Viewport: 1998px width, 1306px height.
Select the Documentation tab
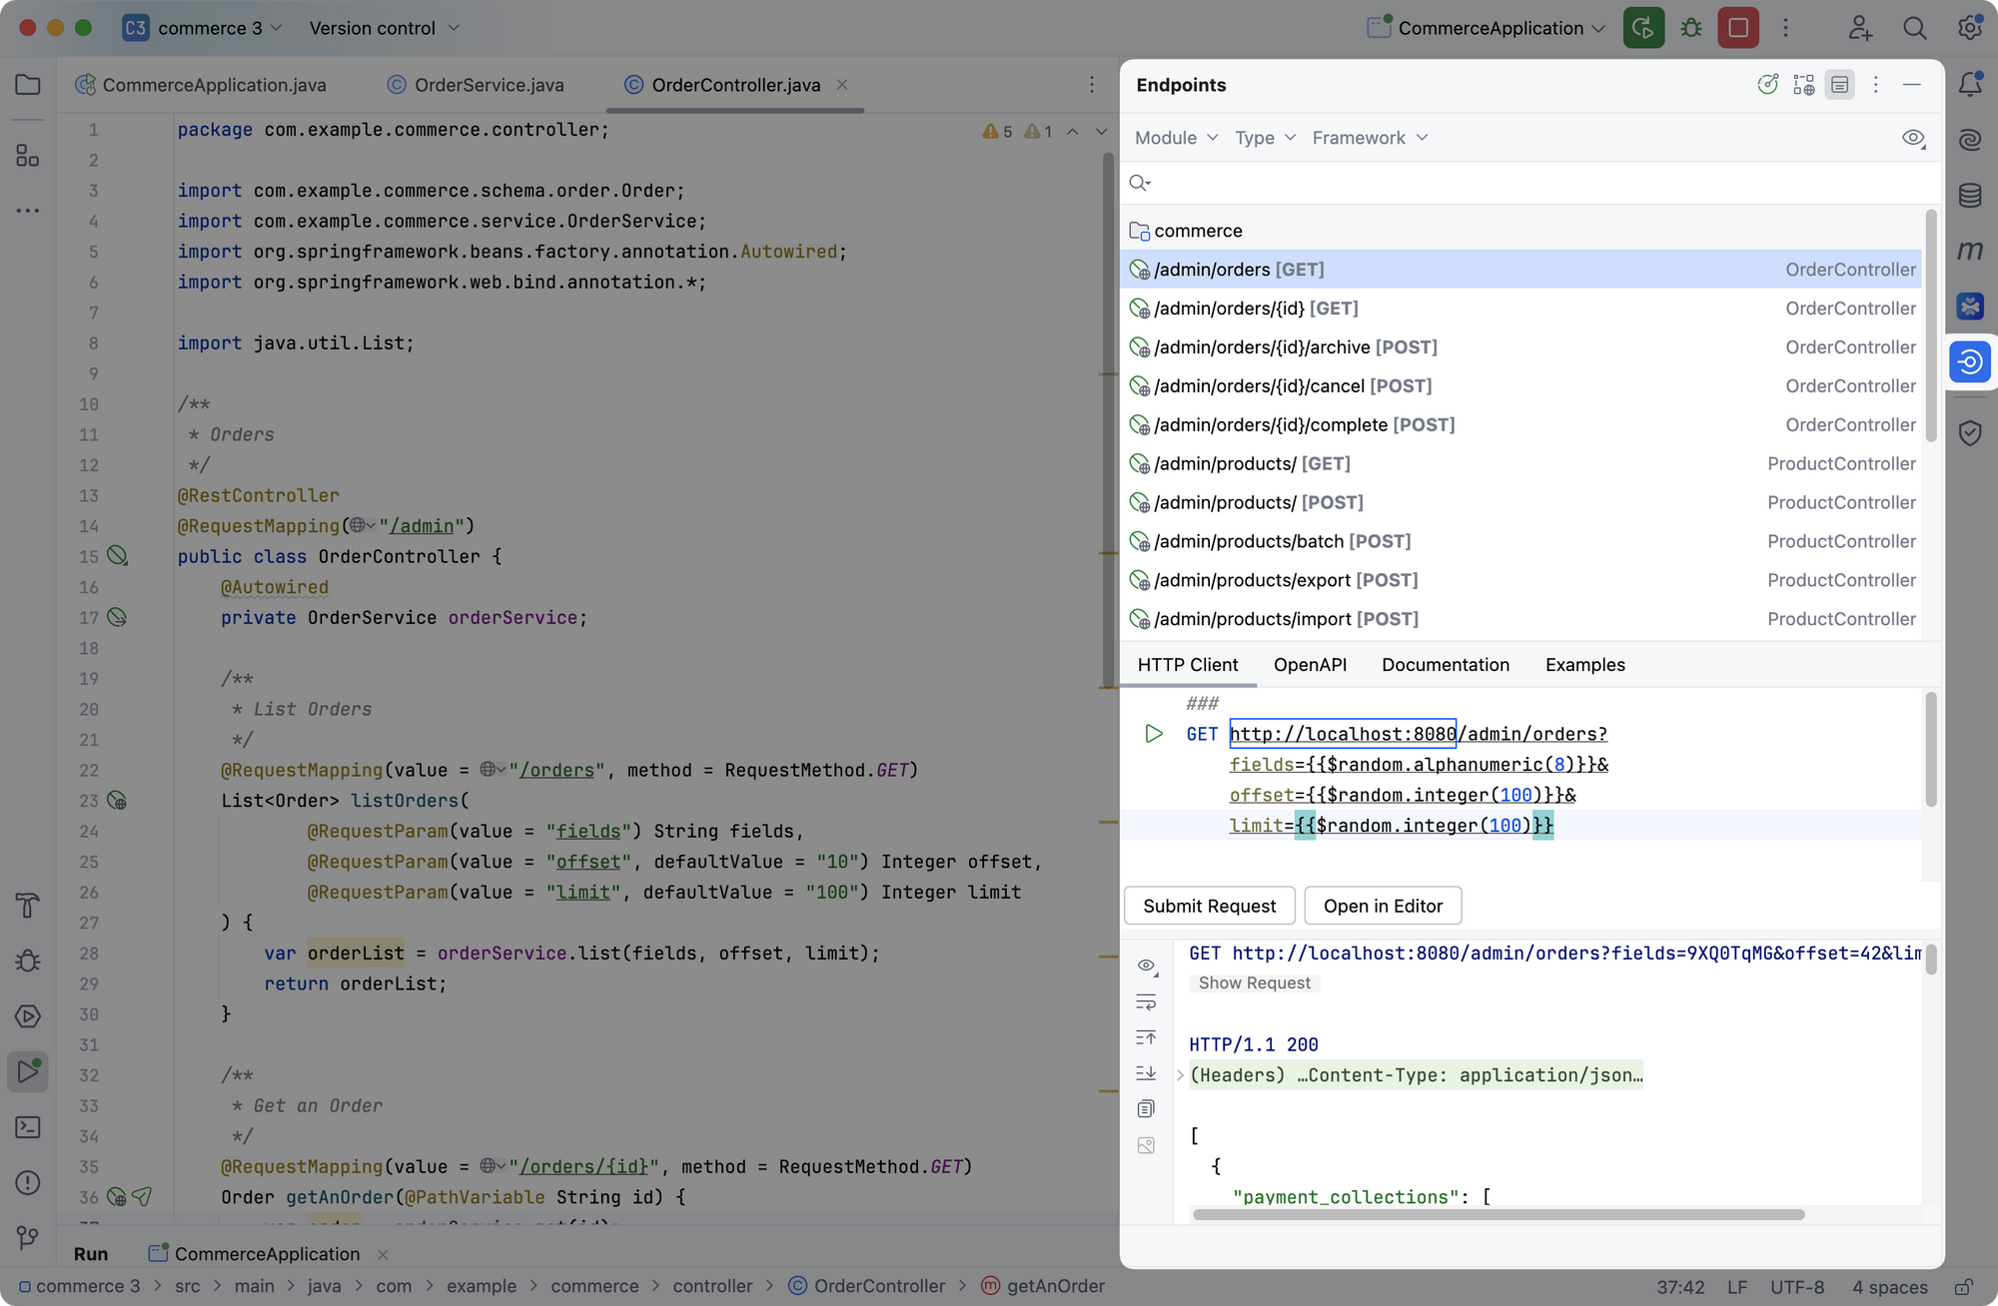click(x=1446, y=665)
